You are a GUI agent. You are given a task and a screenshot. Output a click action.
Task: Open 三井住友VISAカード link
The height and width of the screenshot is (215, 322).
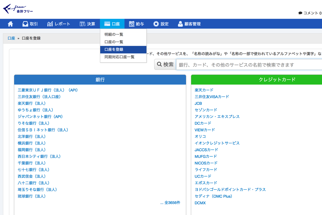[x=212, y=97]
